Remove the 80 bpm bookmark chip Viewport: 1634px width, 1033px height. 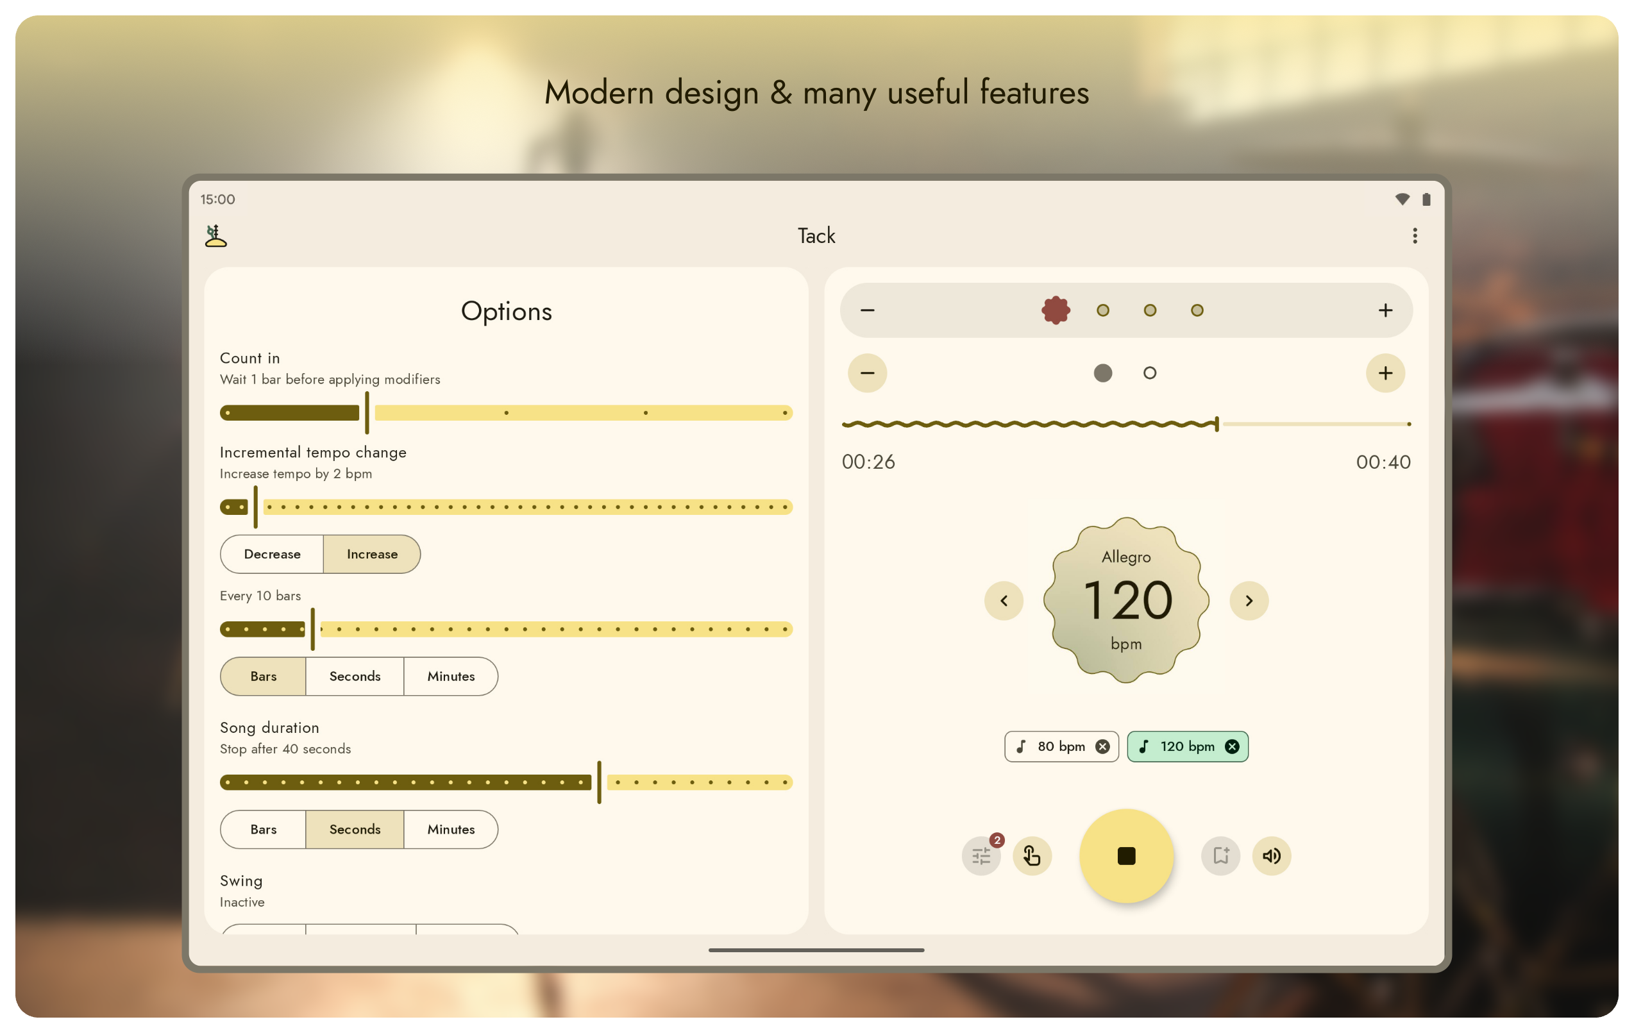click(1102, 746)
